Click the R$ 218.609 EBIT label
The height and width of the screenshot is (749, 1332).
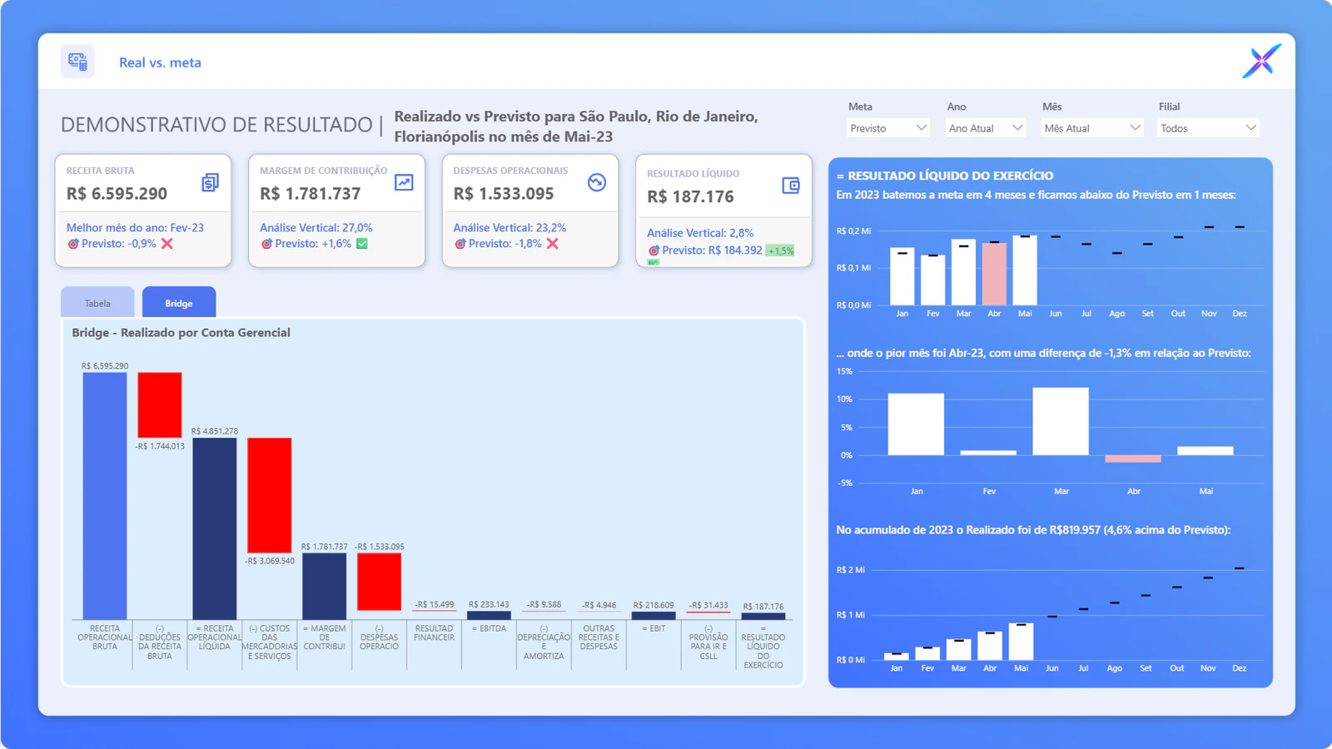click(654, 605)
